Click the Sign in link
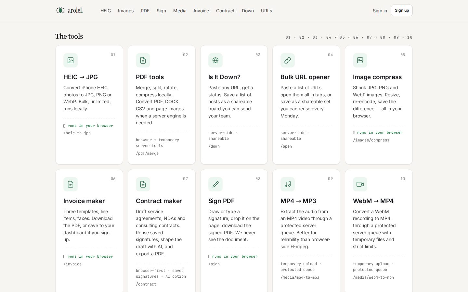The width and height of the screenshot is (468, 292). (380, 11)
